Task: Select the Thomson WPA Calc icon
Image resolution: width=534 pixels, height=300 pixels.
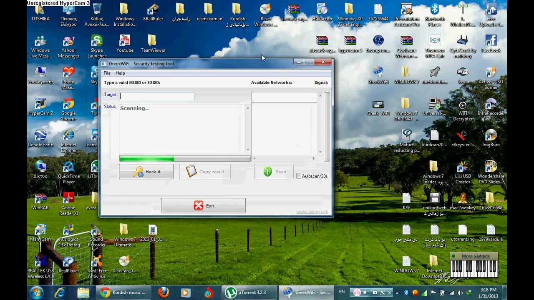Action: [434, 46]
